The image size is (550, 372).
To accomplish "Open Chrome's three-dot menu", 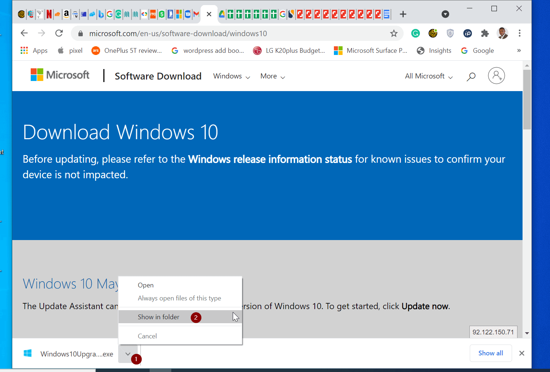I will point(520,33).
